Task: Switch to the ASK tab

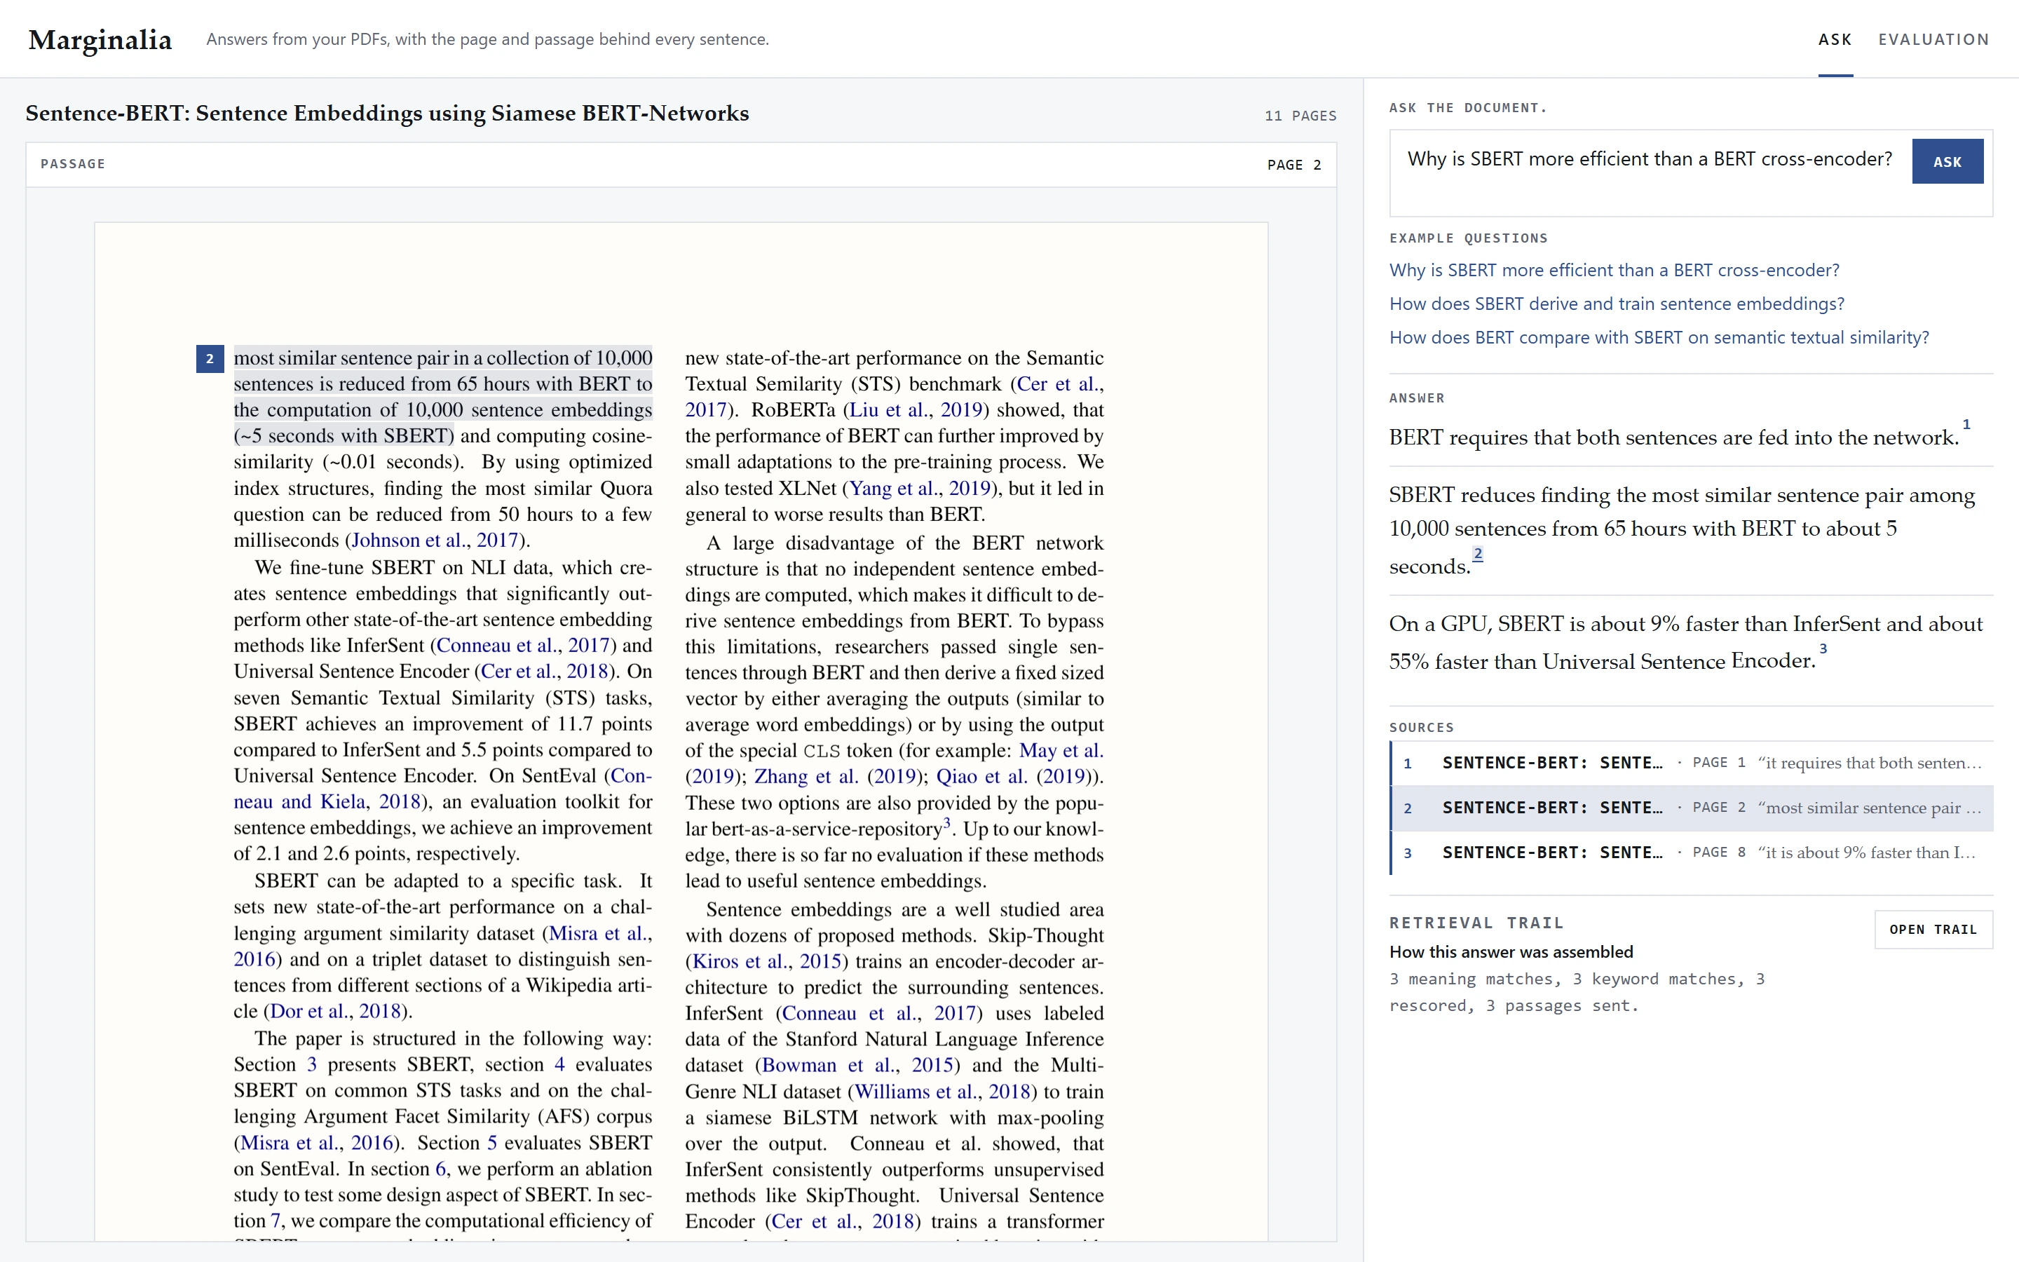Action: 1835,39
